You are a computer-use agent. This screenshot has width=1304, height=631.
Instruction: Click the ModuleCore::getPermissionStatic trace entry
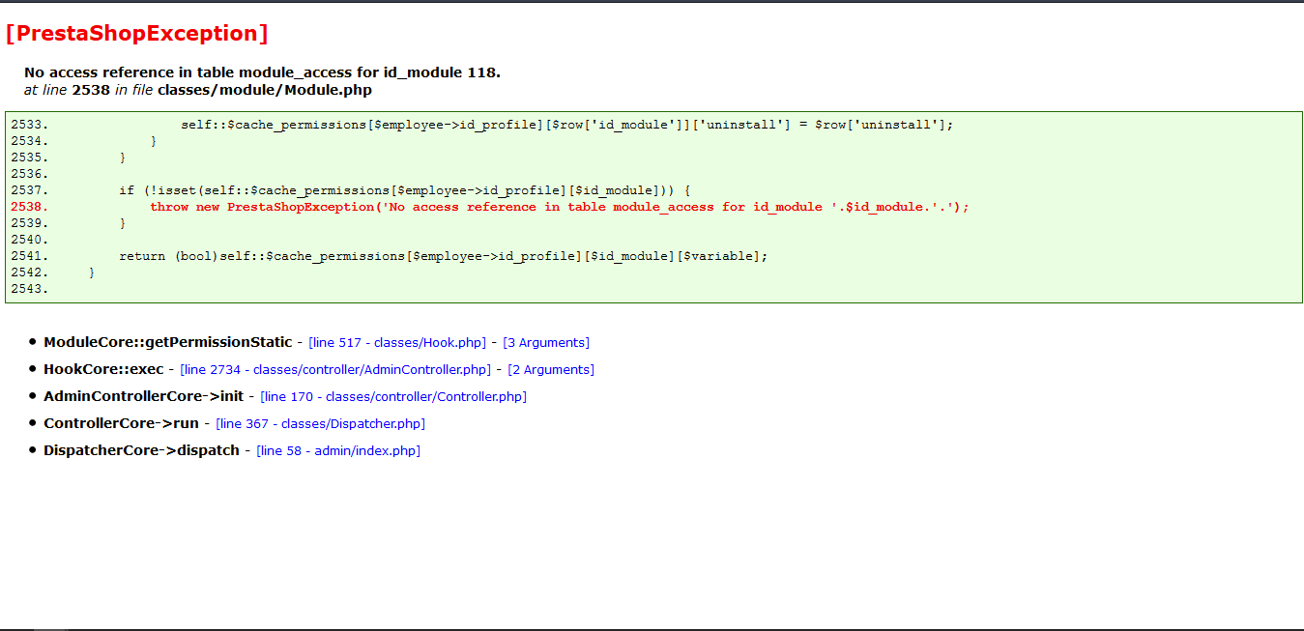(167, 342)
